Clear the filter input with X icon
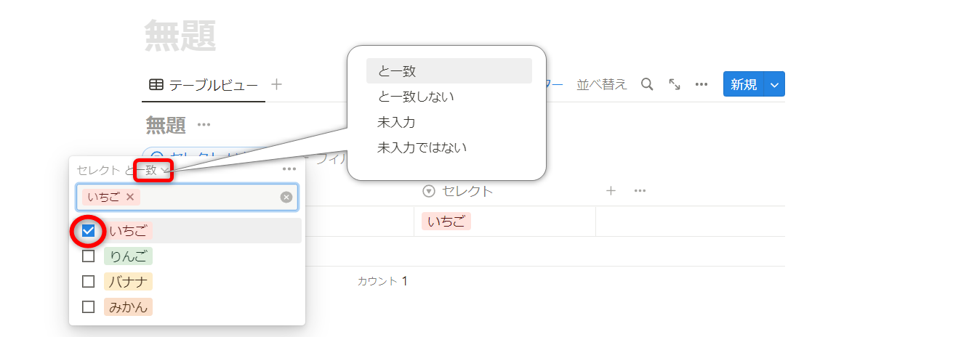This screenshot has height=337, width=977. [x=286, y=197]
